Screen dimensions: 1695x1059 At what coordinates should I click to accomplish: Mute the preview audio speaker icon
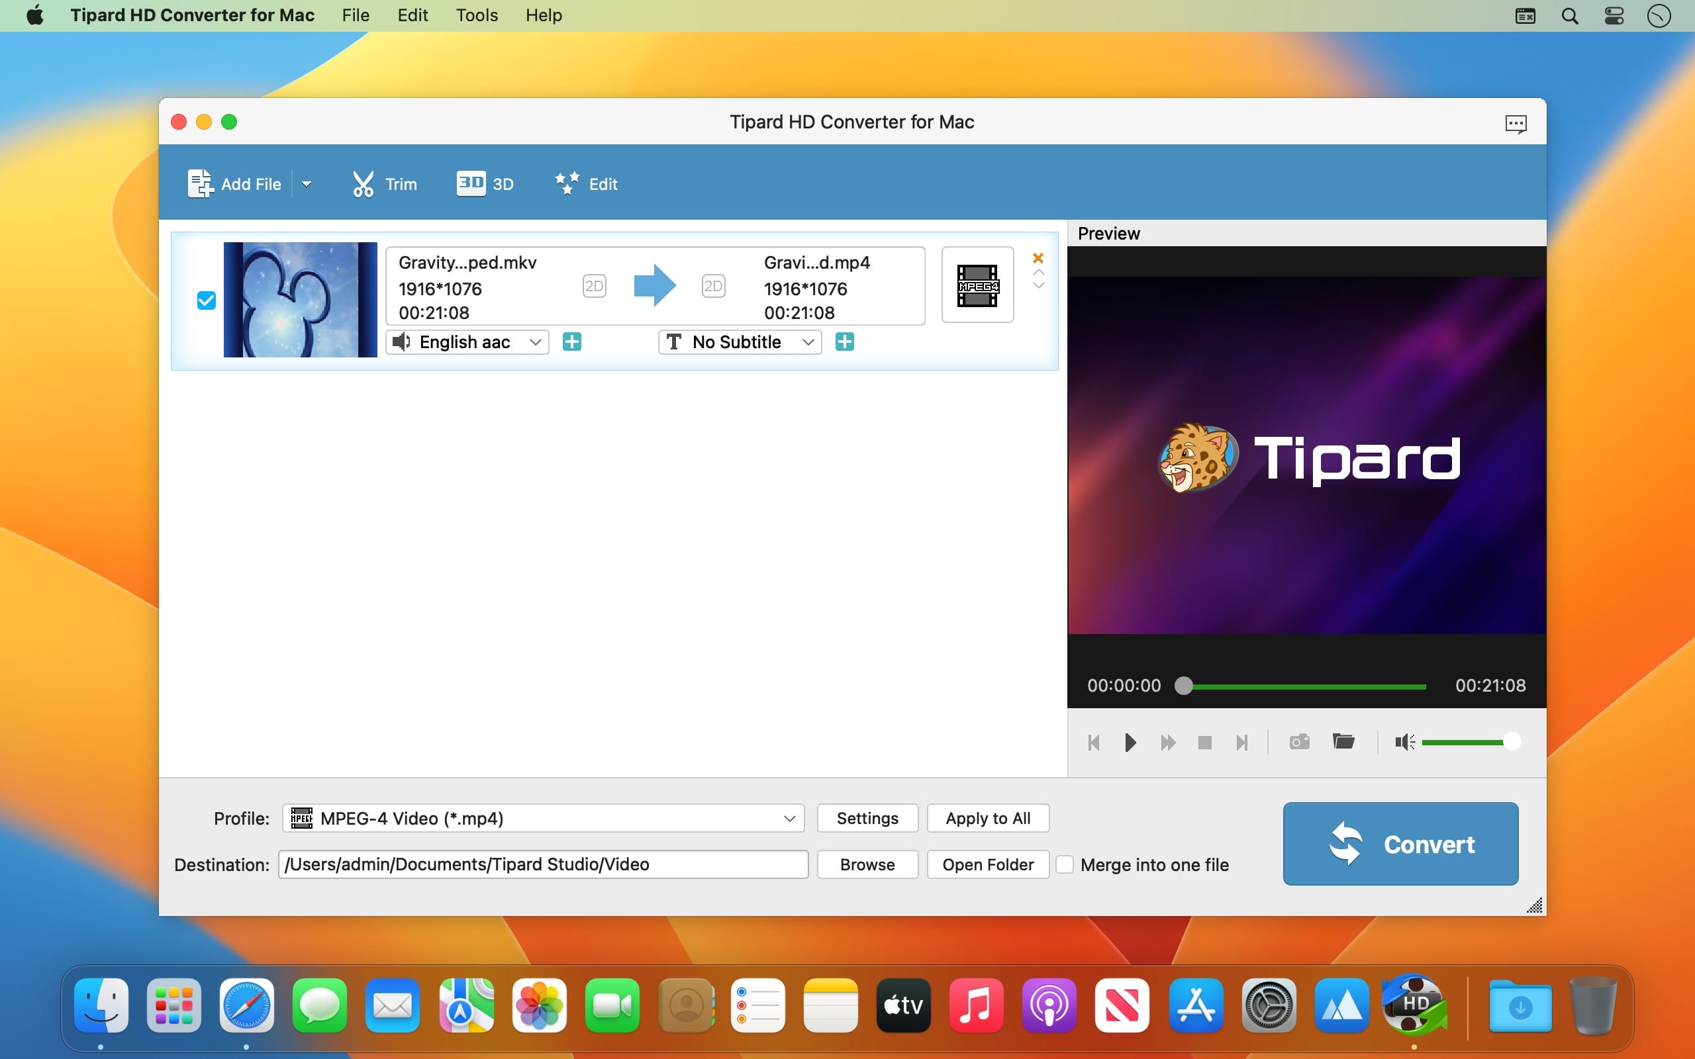[x=1404, y=742]
